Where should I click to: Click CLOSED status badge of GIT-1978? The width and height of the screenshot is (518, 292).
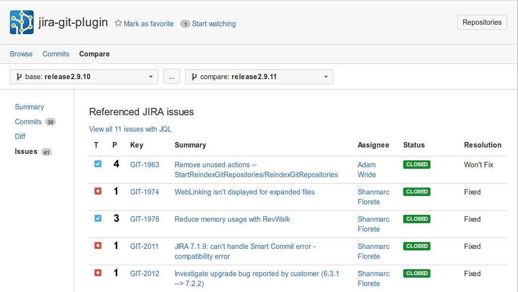coord(417,219)
